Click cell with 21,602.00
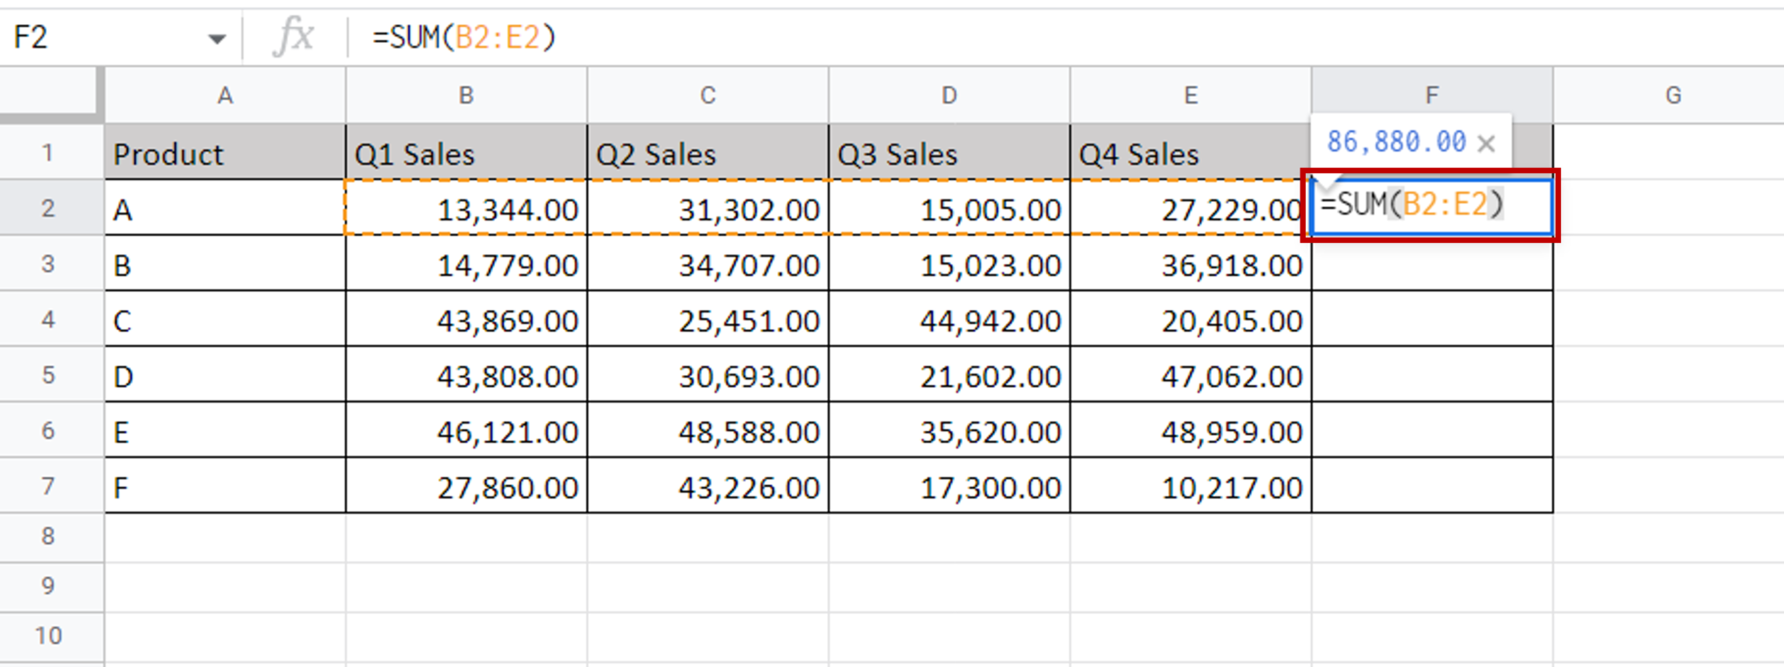The height and width of the screenshot is (667, 1784). point(949,375)
